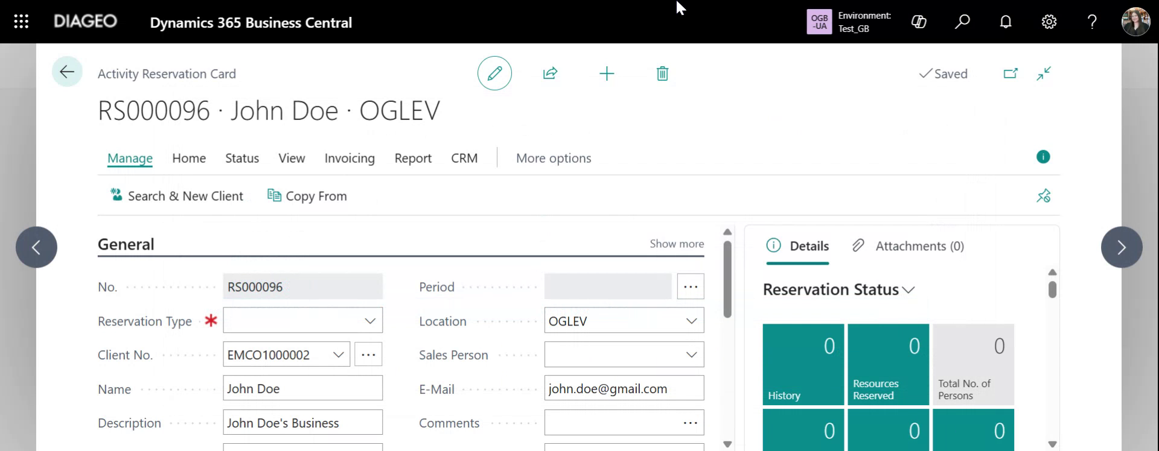This screenshot has height=451, width=1159.
Task: Open the Sales Person dropdown
Action: 691,355
